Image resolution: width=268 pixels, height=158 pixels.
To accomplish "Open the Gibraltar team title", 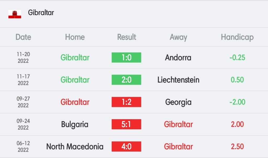I will pos(41,13).
